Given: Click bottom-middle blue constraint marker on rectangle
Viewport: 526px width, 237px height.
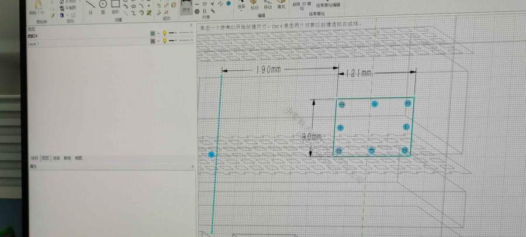Looking at the screenshot, I should [x=371, y=150].
